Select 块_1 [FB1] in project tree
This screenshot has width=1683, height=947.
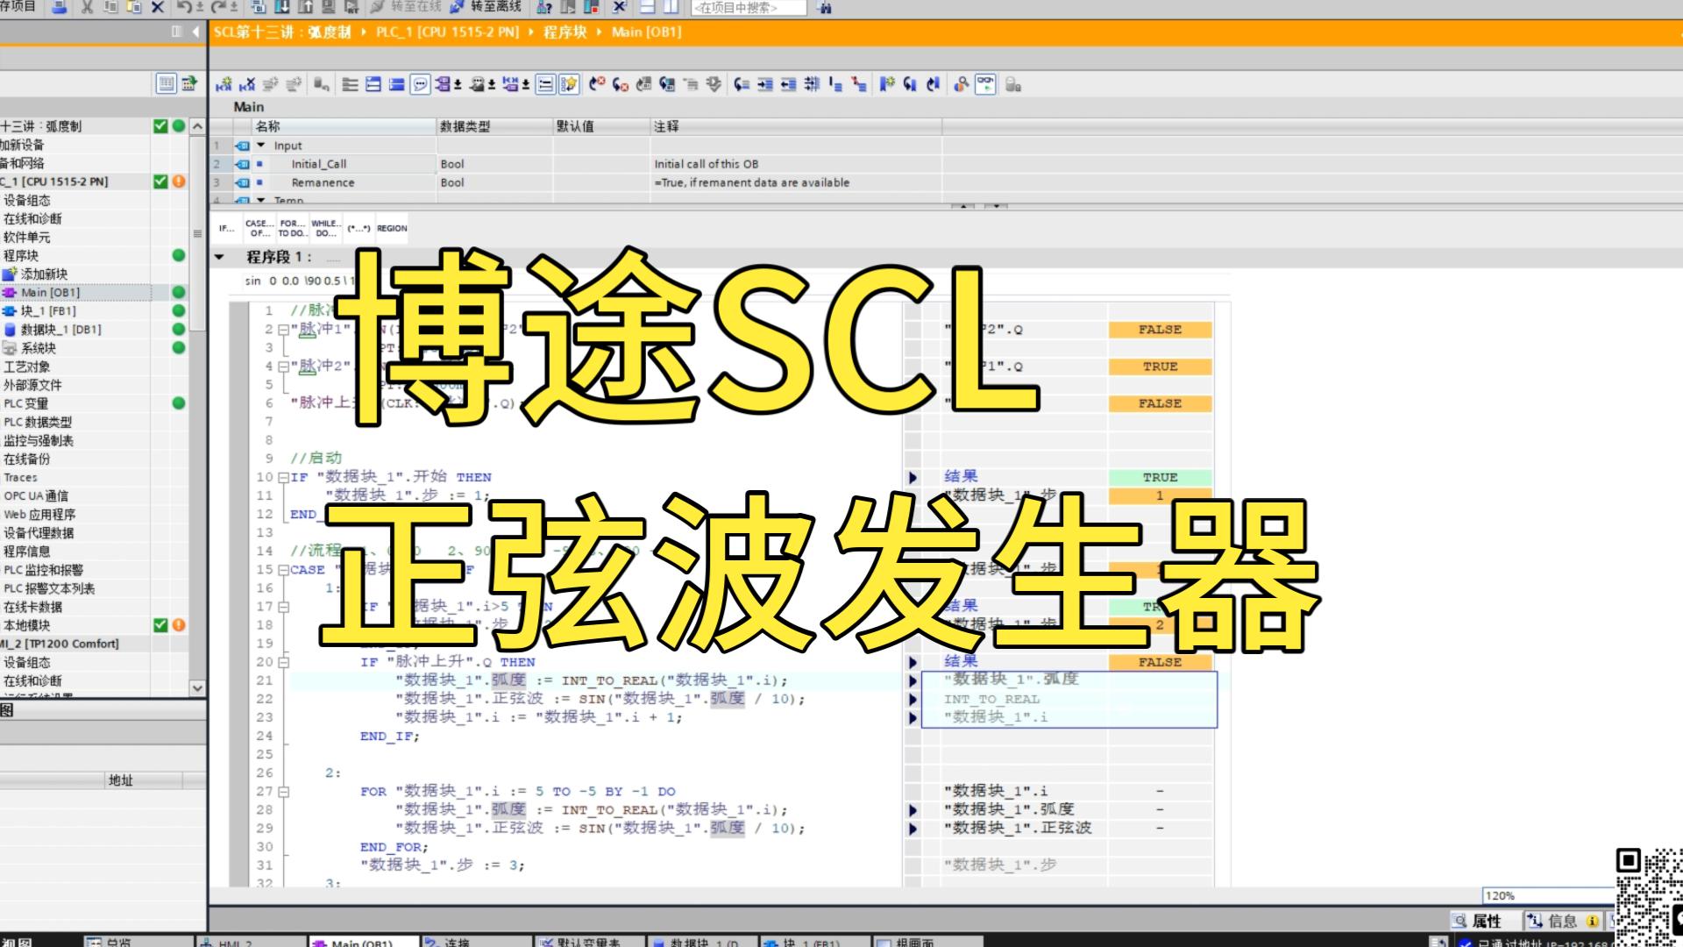pos(48,311)
